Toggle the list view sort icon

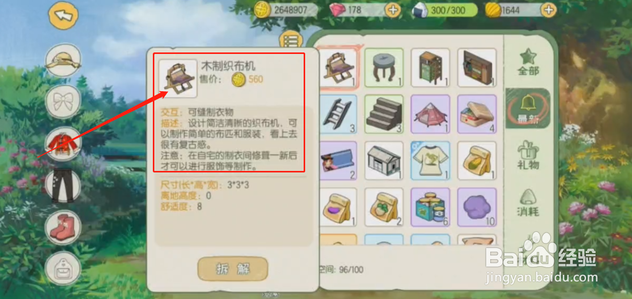pos(291,40)
